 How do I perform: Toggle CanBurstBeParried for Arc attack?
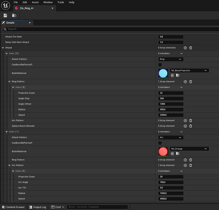click(x=160, y=143)
